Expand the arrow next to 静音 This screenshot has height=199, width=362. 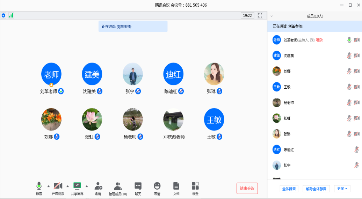coord(48,186)
